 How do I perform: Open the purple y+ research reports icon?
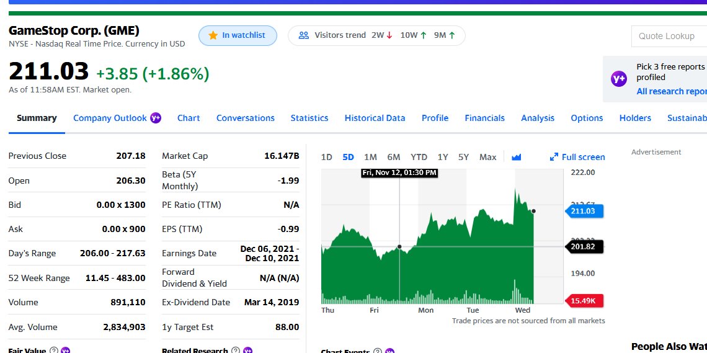click(619, 79)
